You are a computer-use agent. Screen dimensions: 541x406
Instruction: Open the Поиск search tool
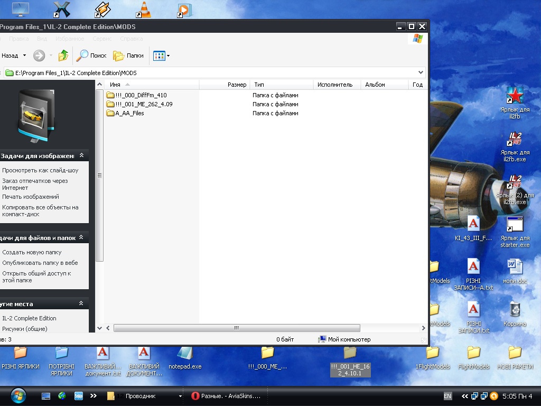pos(92,56)
